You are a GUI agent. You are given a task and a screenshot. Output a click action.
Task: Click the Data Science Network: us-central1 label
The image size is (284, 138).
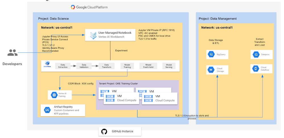57,28
